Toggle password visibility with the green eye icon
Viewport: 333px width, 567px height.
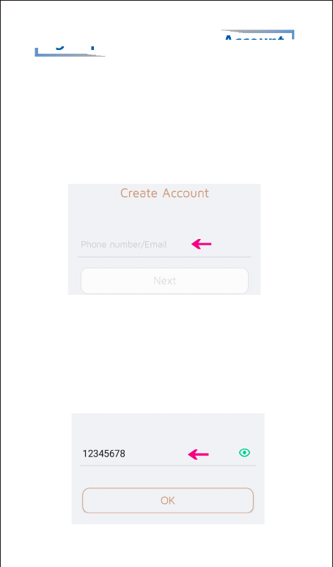pos(244,453)
